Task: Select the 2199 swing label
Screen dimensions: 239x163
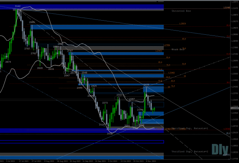Action: tap(140, 110)
